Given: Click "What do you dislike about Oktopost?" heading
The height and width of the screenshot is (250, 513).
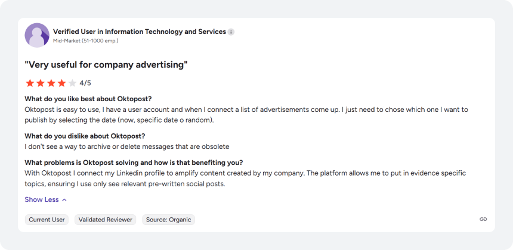Looking at the screenshot, I should (85, 136).
